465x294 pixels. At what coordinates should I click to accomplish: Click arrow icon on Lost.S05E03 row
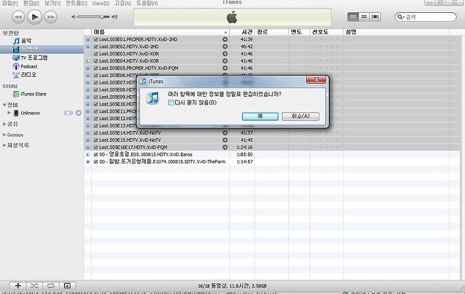click(225, 54)
